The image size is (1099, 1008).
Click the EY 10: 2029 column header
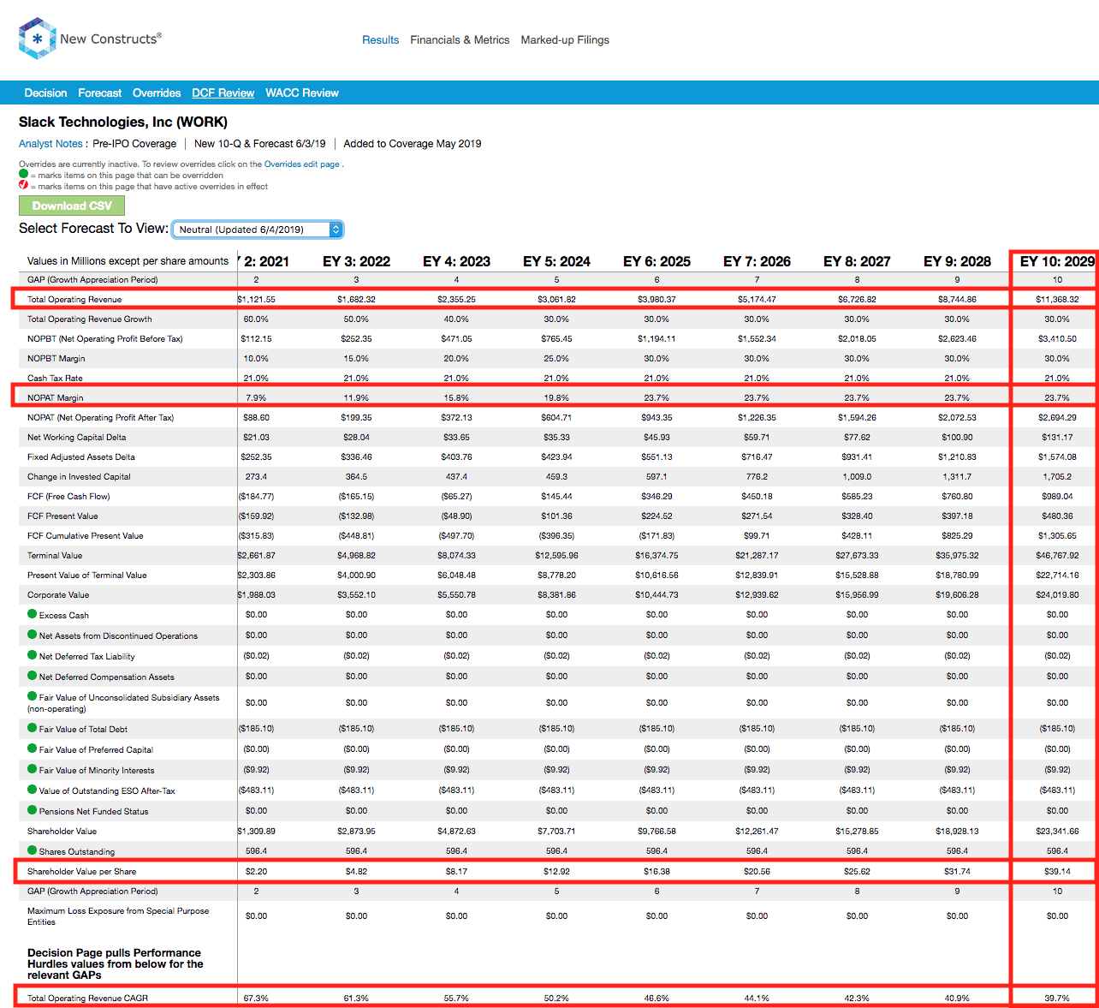[1057, 261]
